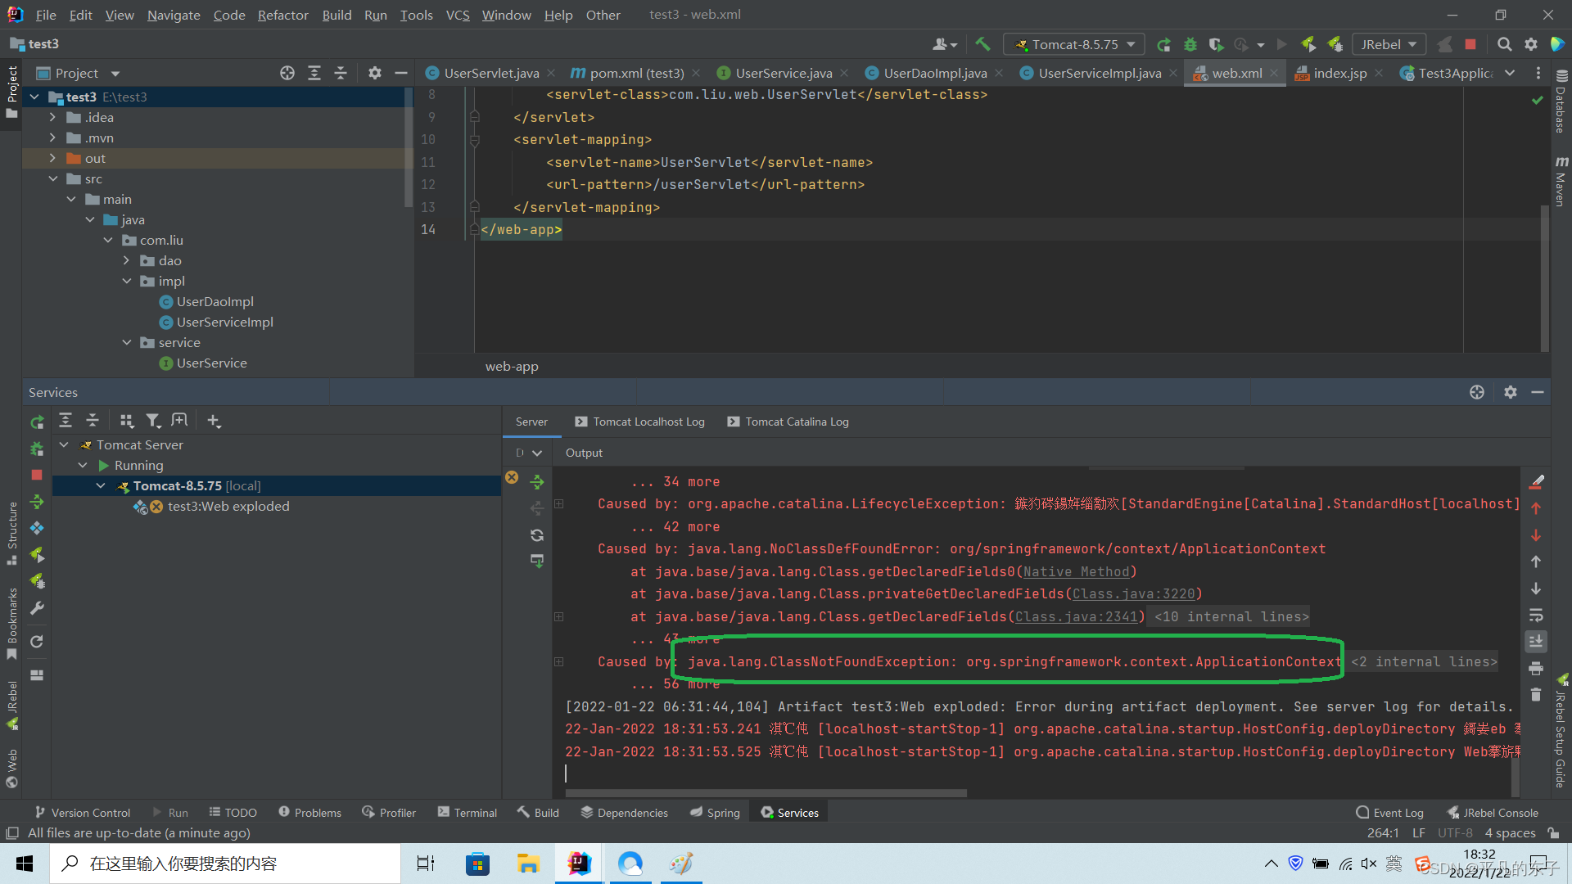Open the Event Log in status bar
Image resolution: width=1572 pixels, height=884 pixels.
point(1390,812)
